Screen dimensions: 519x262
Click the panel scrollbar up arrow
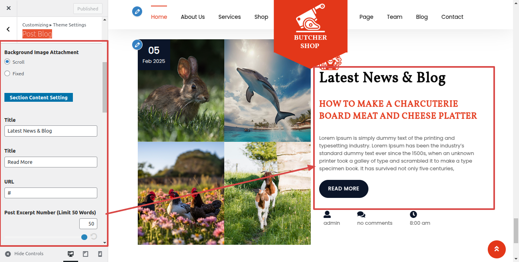(105, 19)
